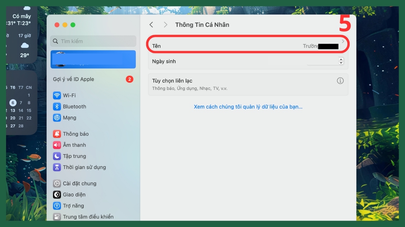Click the info icon next to Tùy chọn liên lạc
The image size is (405, 227).
tap(340, 81)
